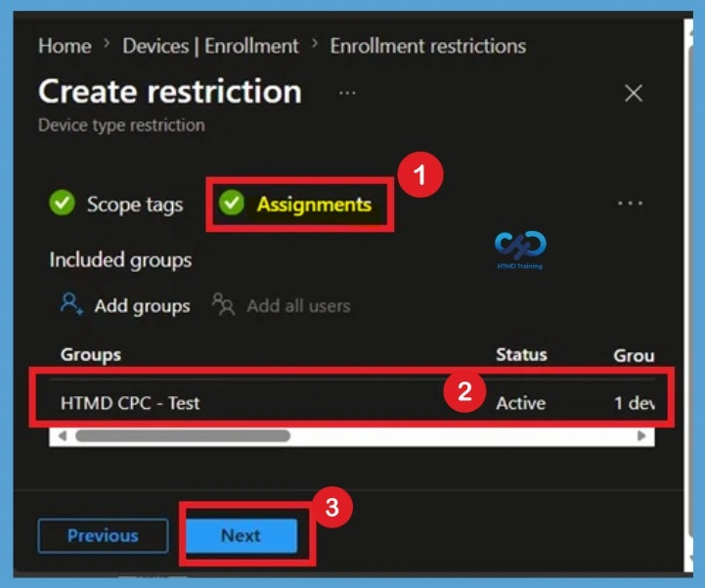Go to Home breadcrumb link
The height and width of the screenshot is (588, 705).
(65, 46)
